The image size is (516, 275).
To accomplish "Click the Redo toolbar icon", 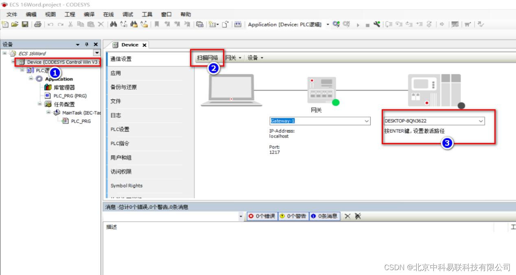I will (60, 24).
